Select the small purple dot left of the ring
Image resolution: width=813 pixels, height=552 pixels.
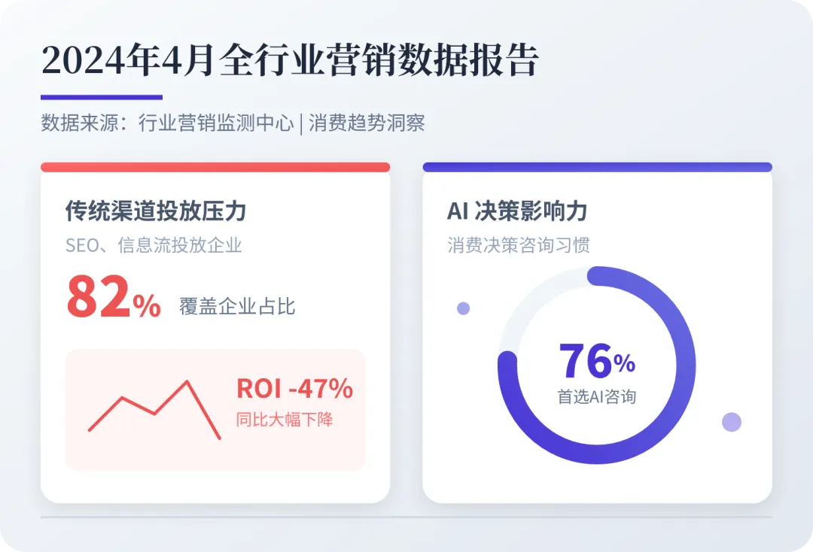pyautogui.click(x=463, y=308)
